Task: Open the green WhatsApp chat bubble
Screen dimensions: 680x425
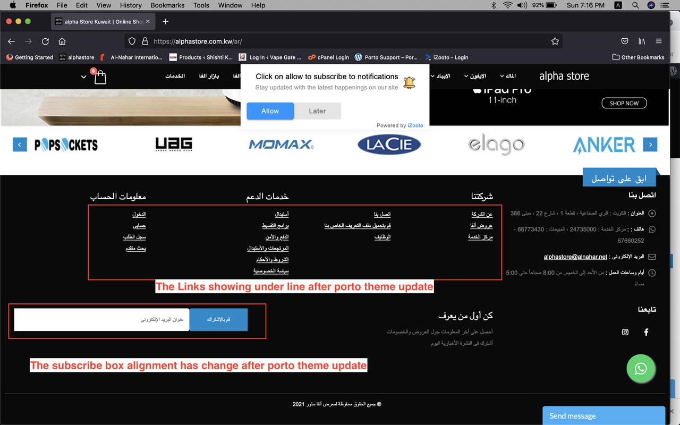Action: tap(641, 368)
